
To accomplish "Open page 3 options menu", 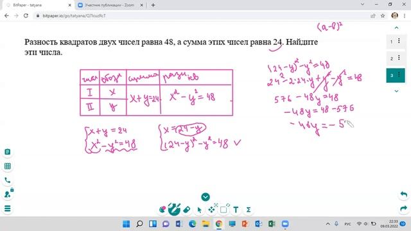I will [399, 74].
